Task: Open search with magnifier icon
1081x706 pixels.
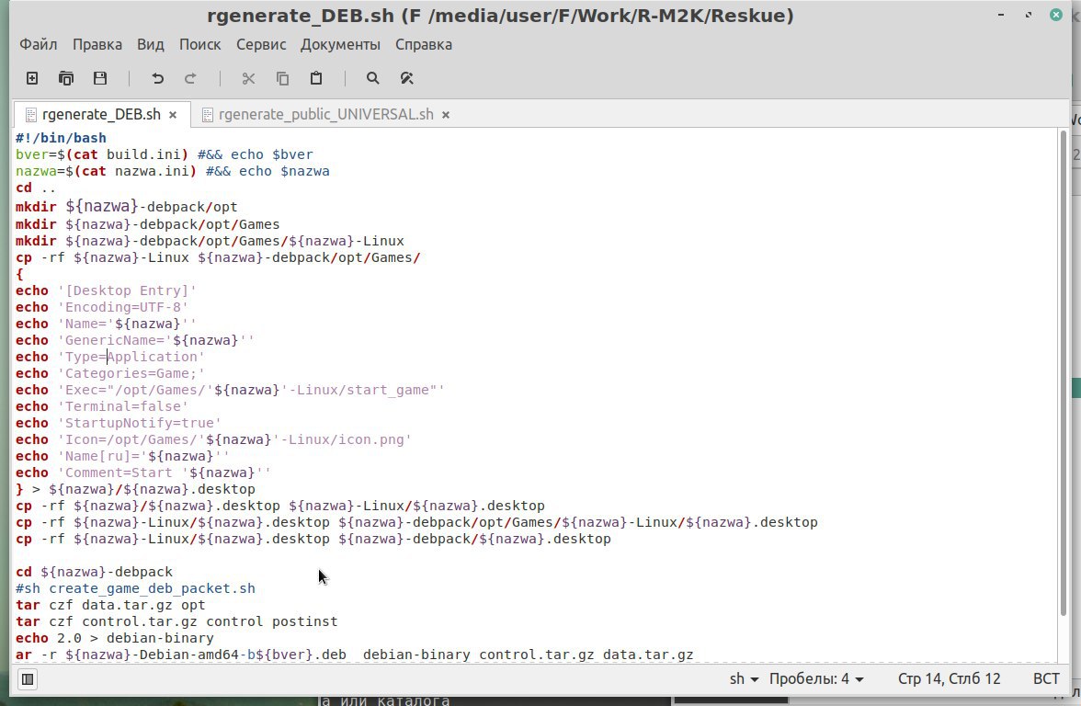Action: pyautogui.click(x=373, y=78)
